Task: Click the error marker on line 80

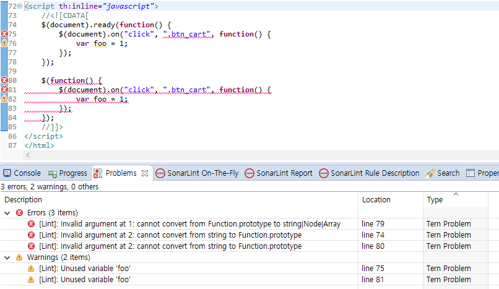Action: (x=4, y=80)
